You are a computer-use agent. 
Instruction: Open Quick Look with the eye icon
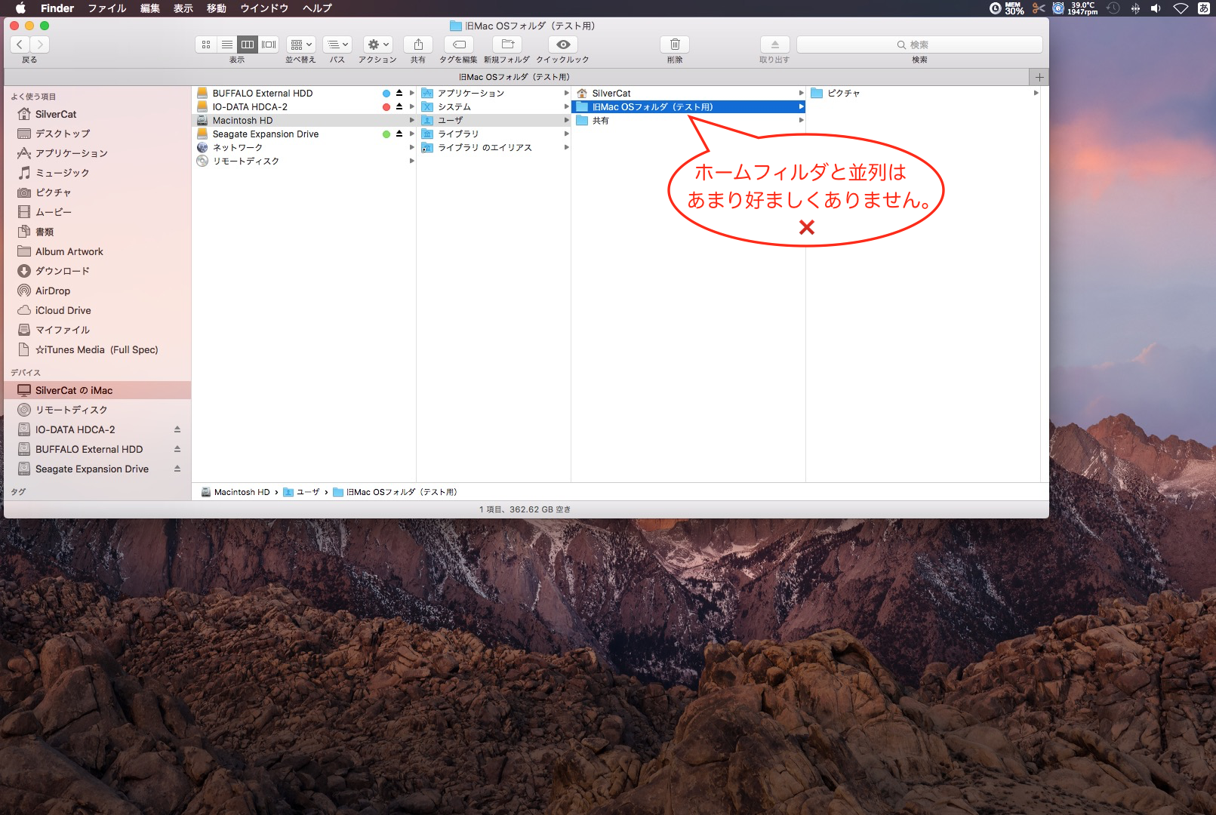coord(563,45)
